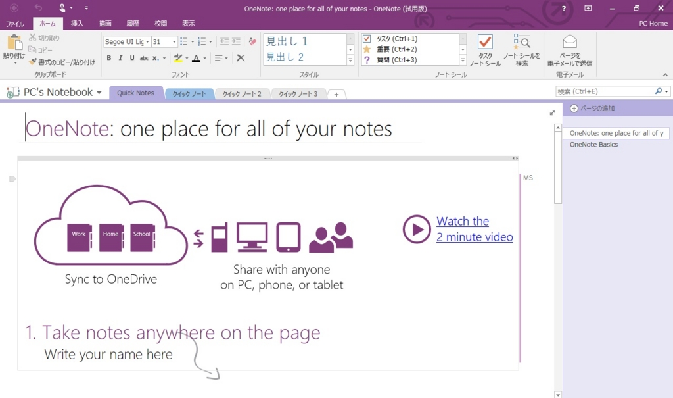Switch to the History (履歴) tab

pyautogui.click(x=133, y=23)
